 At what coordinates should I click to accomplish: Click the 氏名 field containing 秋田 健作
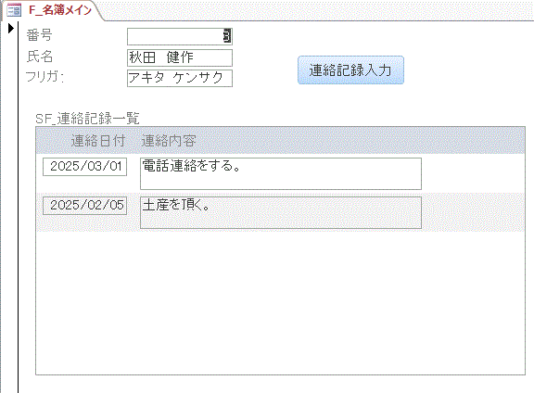point(180,57)
